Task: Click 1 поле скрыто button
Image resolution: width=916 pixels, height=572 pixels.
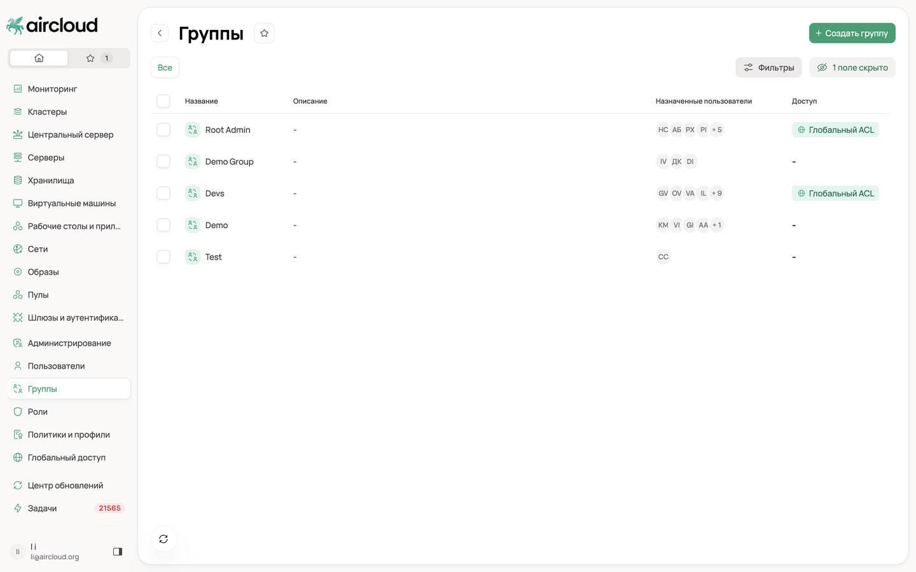Action: [x=852, y=67]
